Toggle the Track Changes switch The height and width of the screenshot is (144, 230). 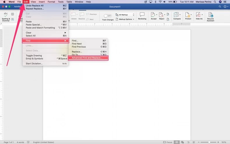point(108,16)
